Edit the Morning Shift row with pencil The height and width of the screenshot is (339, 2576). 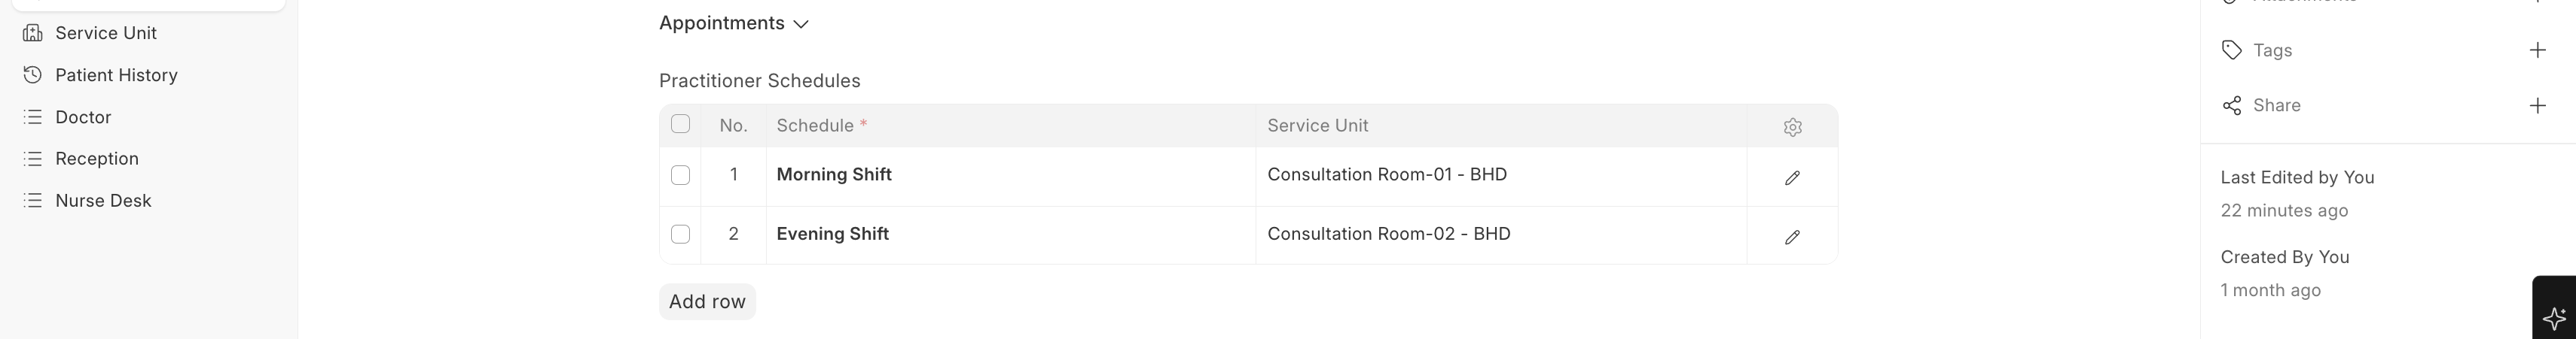coord(1792,177)
